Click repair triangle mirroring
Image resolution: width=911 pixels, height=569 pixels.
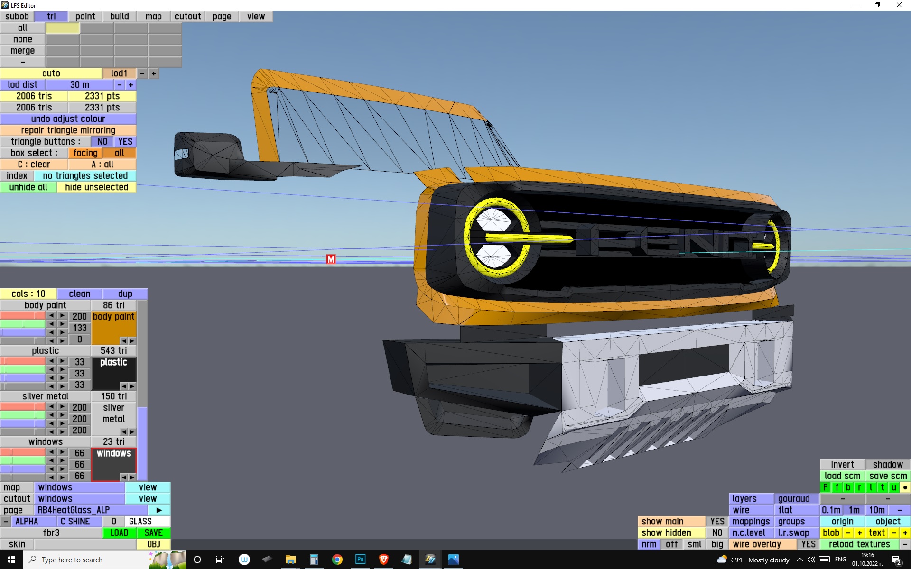click(x=68, y=130)
